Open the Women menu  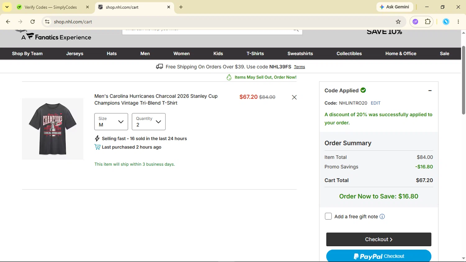[x=181, y=53]
